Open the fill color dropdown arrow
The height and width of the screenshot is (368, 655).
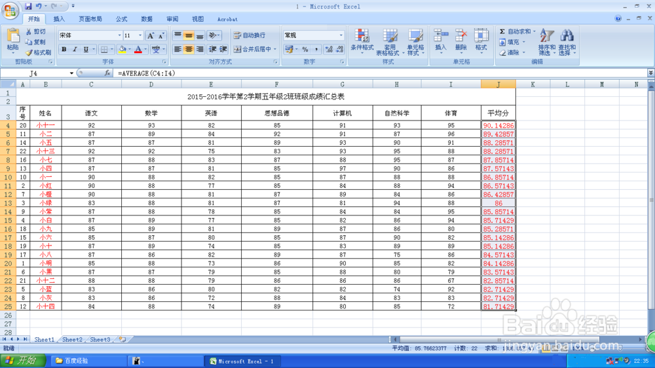click(x=129, y=49)
